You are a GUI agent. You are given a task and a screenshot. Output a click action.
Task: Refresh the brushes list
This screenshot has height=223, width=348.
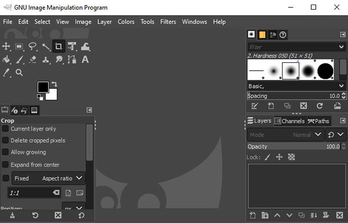319,106
